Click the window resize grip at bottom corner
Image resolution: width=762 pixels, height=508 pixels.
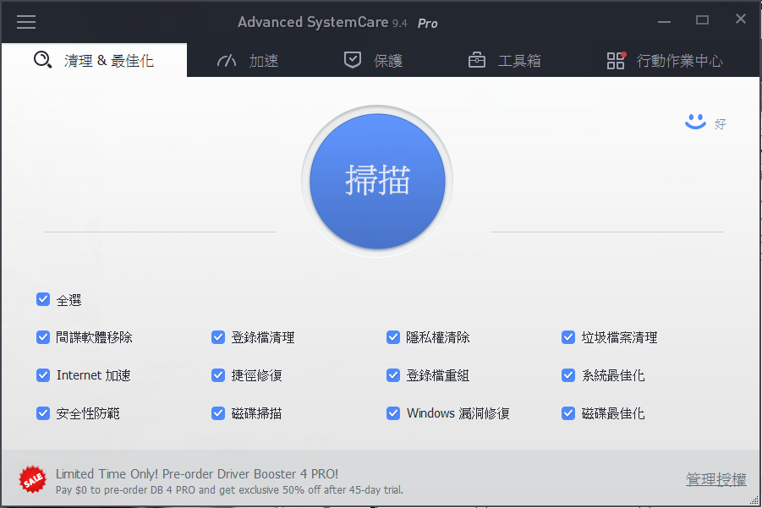(754, 500)
